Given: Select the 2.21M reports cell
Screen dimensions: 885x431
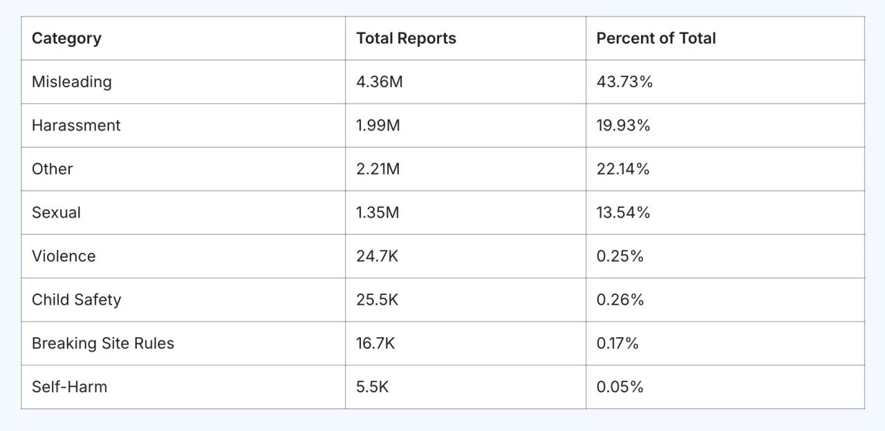Looking at the screenshot, I should coord(378,169).
